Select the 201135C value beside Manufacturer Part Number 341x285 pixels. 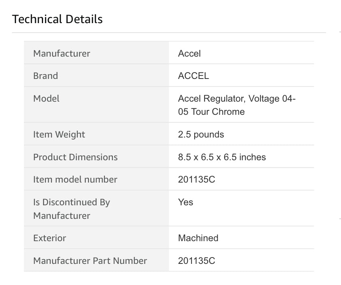pos(197,261)
